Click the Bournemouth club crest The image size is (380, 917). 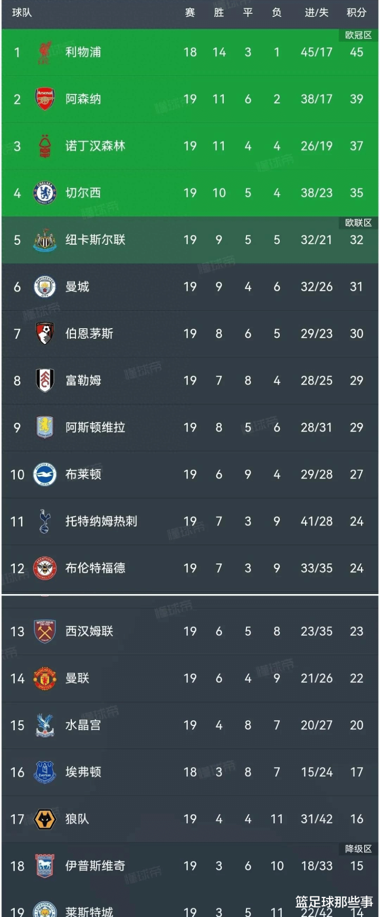pyautogui.click(x=45, y=334)
